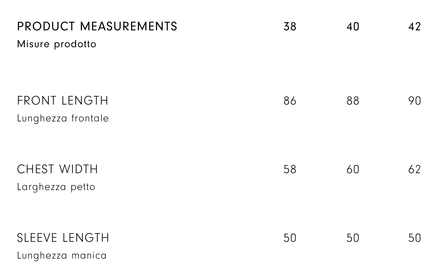Click the PRODUCT MEASUREMENTS heading

click(97, 26)
